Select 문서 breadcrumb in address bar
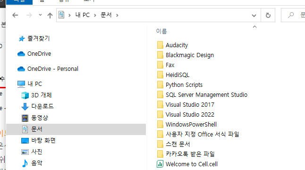This screenshot has width=305, height=170. click(106, 15)
